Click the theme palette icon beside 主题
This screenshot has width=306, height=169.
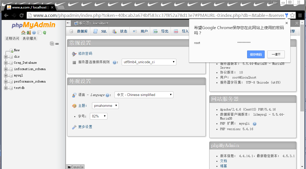[x=74, y=106]
